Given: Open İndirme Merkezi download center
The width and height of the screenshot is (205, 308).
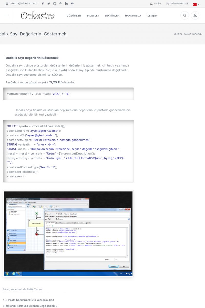Looking at the screenshot, I should coord(177,4).
